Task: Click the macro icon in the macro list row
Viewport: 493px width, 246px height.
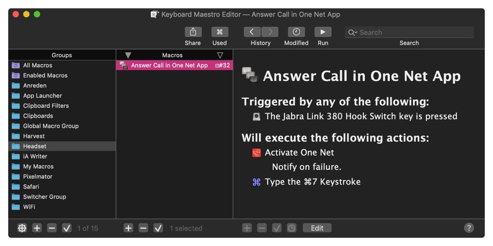Action: 123,65
